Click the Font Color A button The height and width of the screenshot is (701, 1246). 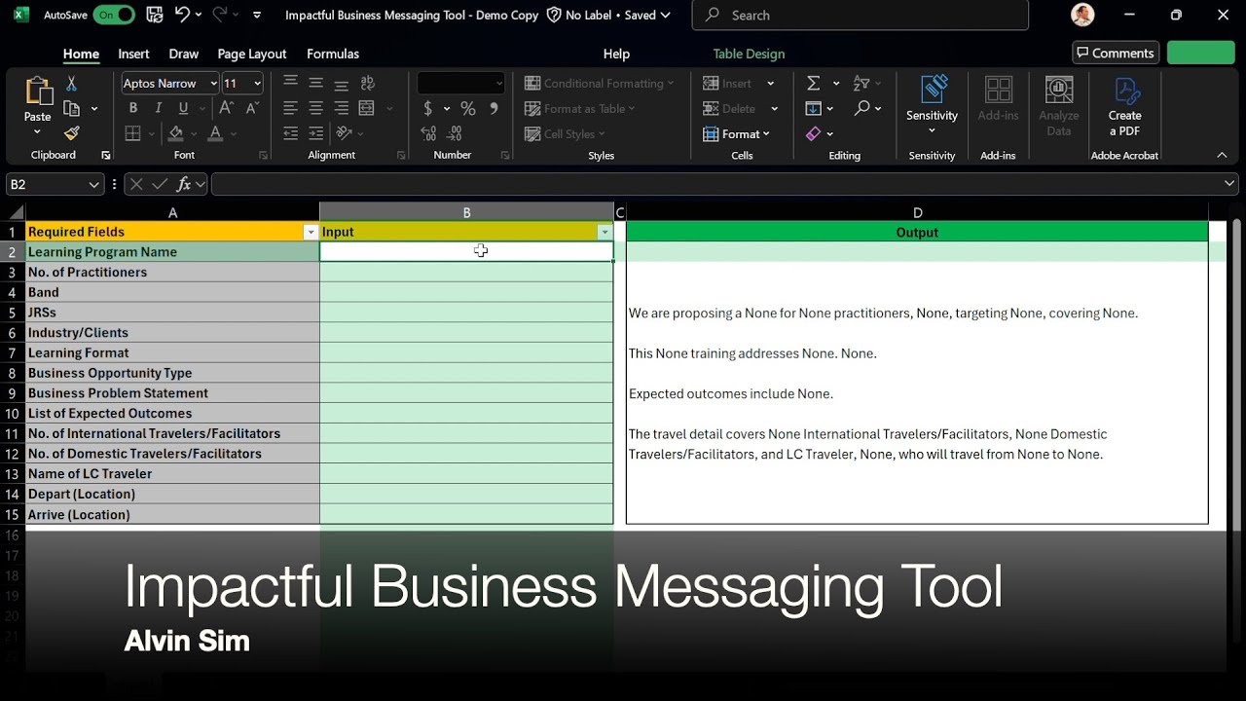[x=215, y=133]
